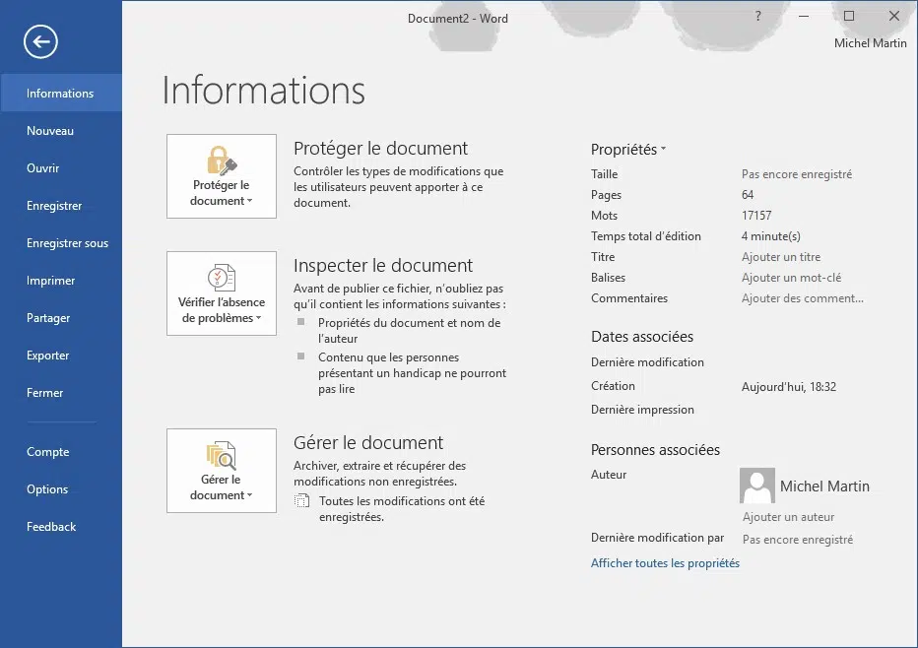
Task: Click the magnifier icon for Gérer le document
Action: [222, 455]
